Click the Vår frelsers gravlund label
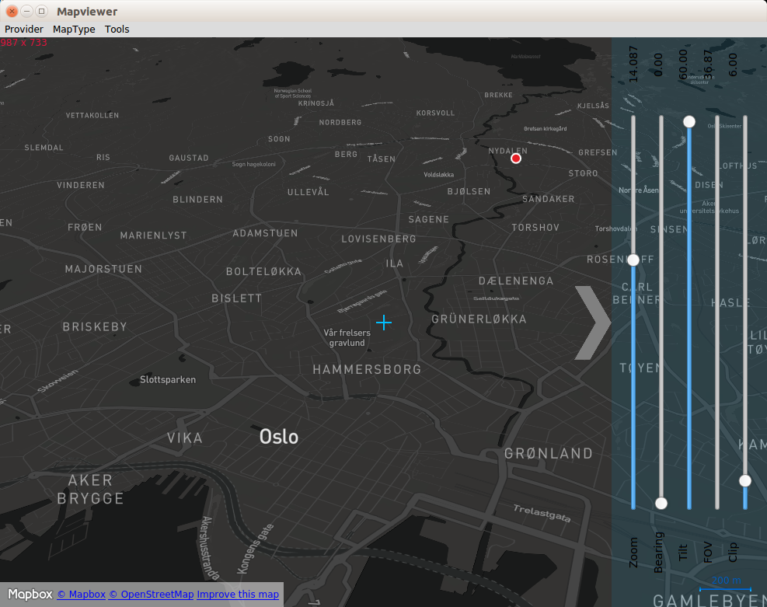The height and width of the screenshot is (607, 767). pyautogui.click(x=347, y=337)
